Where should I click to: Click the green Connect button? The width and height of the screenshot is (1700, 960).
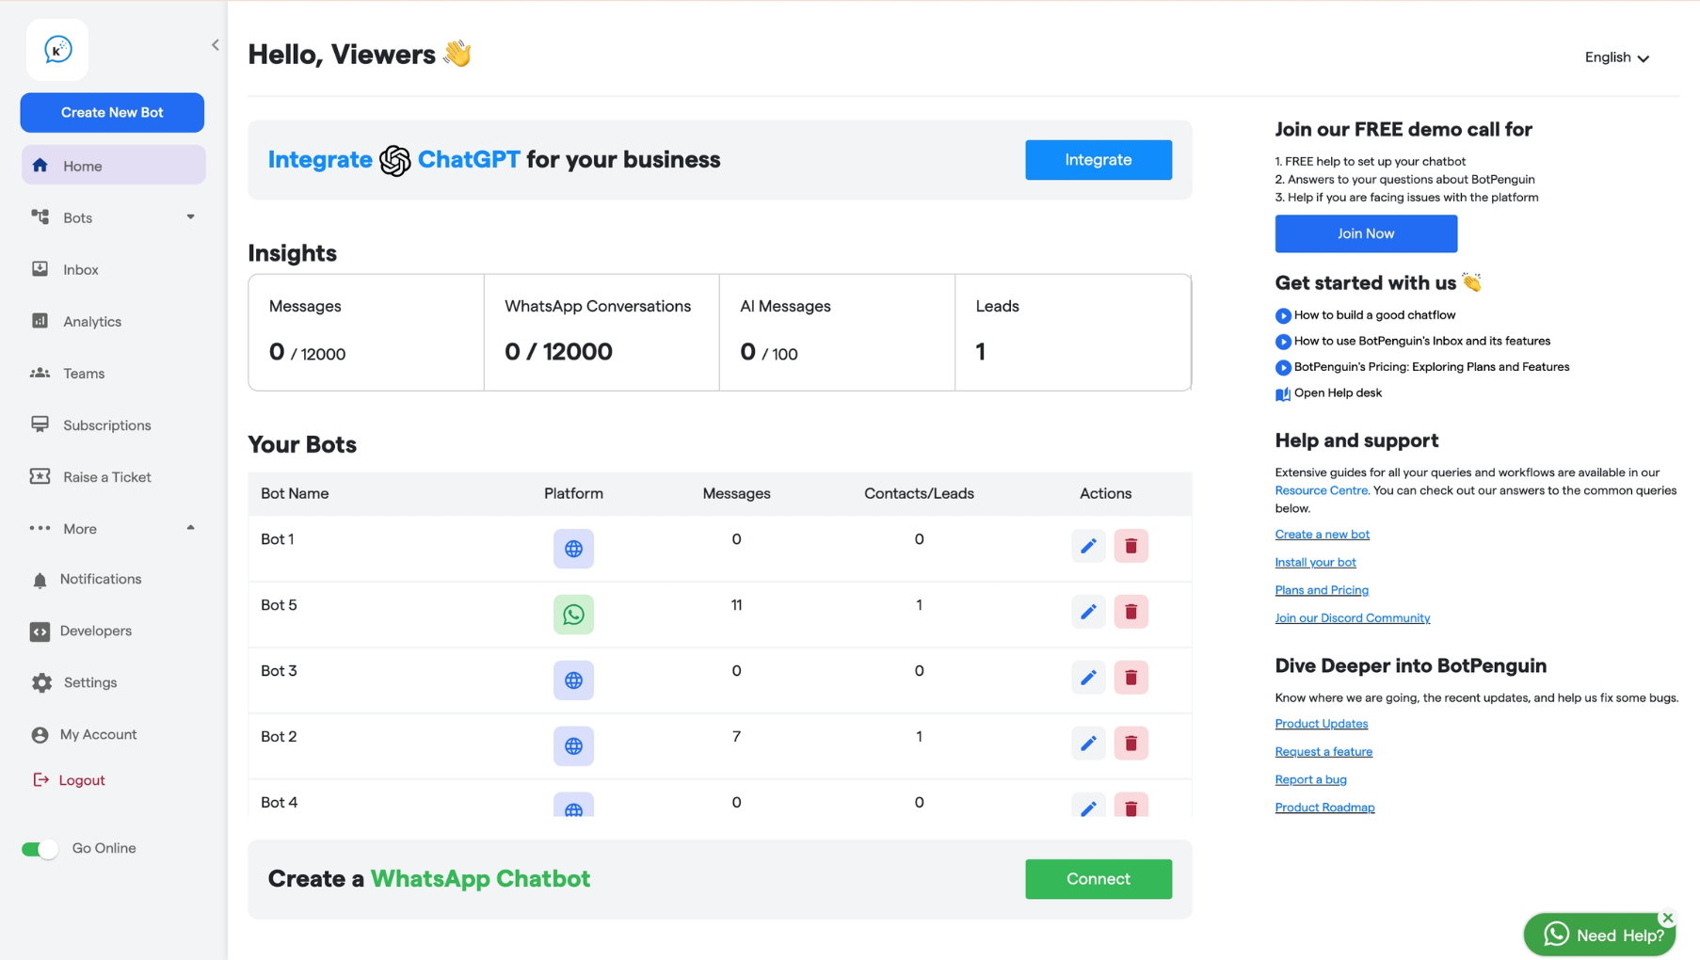[x=1099, y=879]
